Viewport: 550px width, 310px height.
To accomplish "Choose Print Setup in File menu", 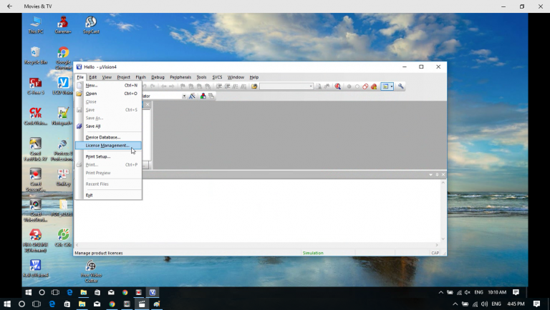I will tap(98, 156).
